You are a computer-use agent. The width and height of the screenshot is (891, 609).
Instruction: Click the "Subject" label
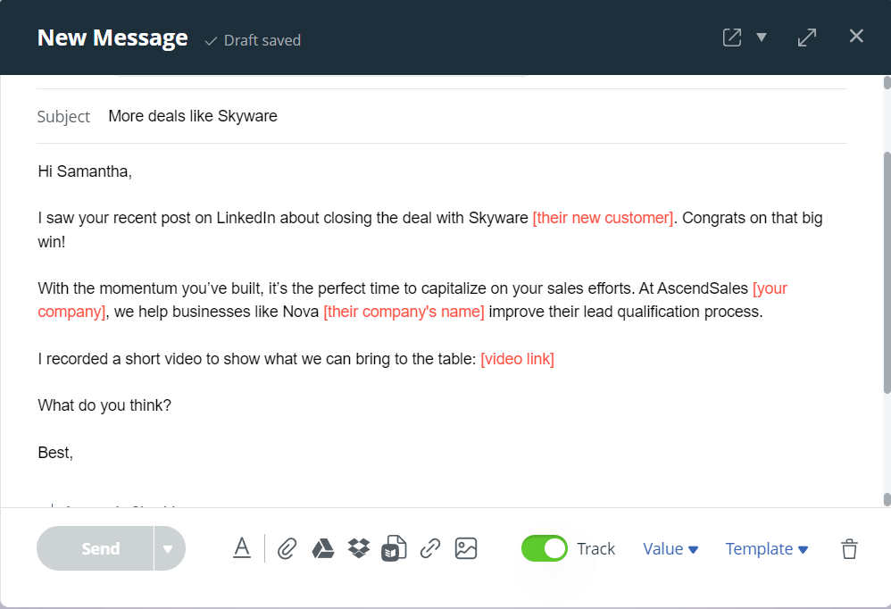tap(63, 116)
